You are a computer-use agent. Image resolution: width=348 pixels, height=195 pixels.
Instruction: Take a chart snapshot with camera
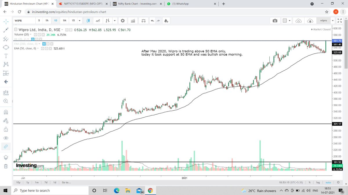(275, 21)
